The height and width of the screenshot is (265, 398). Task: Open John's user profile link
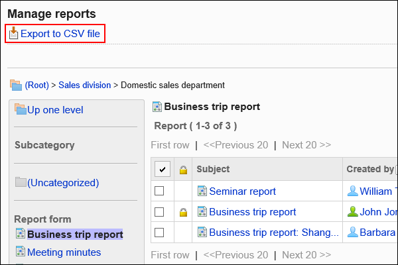coord(379,212)
